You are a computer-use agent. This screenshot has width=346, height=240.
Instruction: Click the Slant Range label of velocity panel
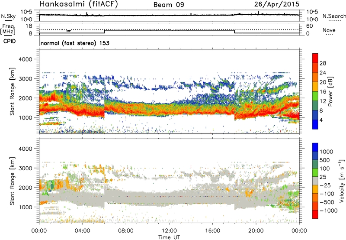pyautogui.click(x=12, y=181)
